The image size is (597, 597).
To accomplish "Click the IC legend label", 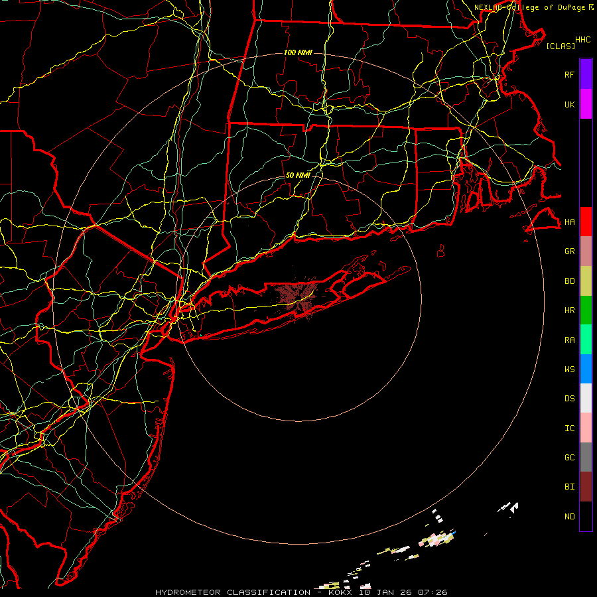I will 569,429.
